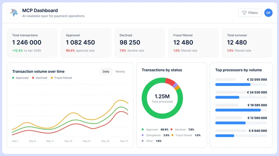This screenshot has height=156, width=279.
Task: Click the € 8 940 000 processor bar
Action: 241,136
